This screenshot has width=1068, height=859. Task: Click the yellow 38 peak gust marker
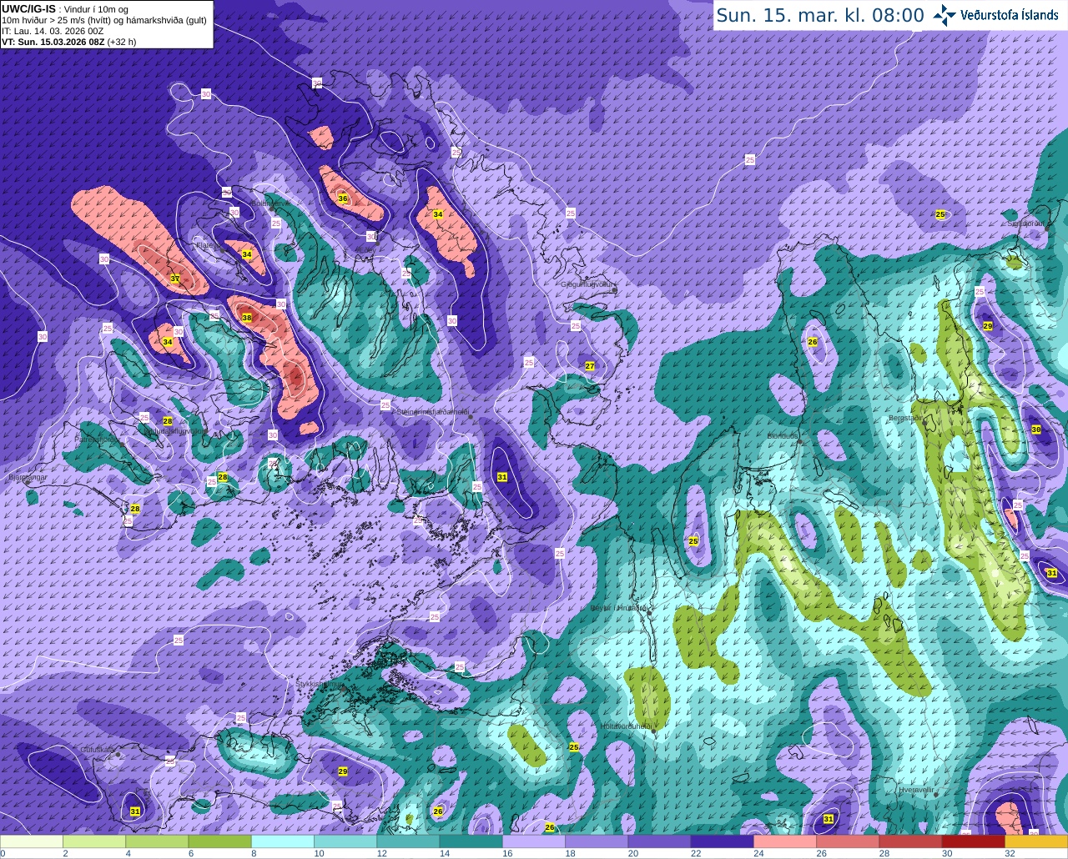247,318
